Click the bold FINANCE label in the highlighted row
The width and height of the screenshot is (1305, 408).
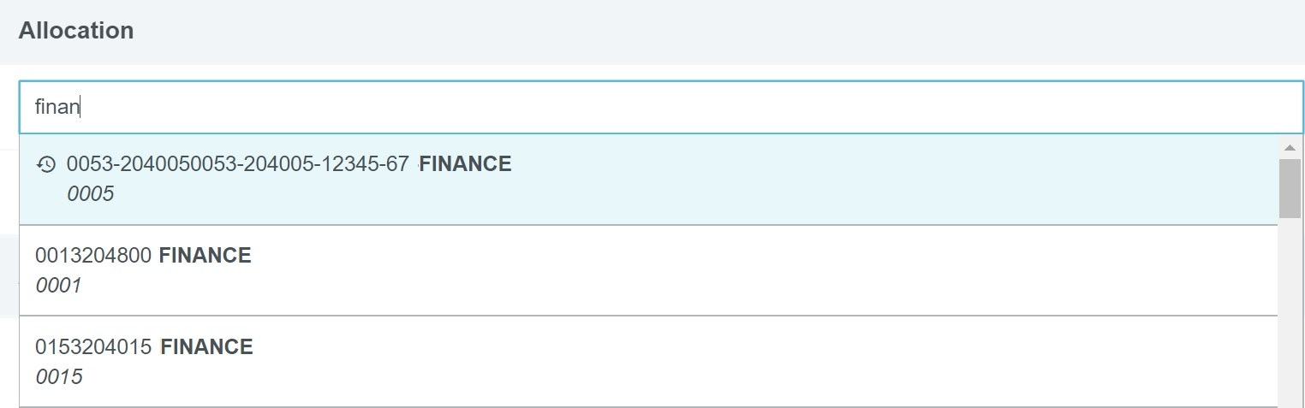(x=465, y=164)
